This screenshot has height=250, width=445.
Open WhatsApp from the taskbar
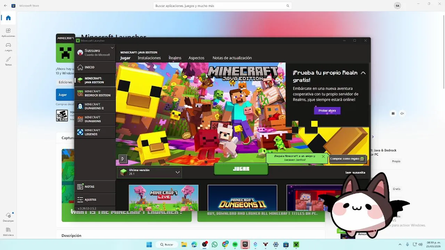click(215, 244)
